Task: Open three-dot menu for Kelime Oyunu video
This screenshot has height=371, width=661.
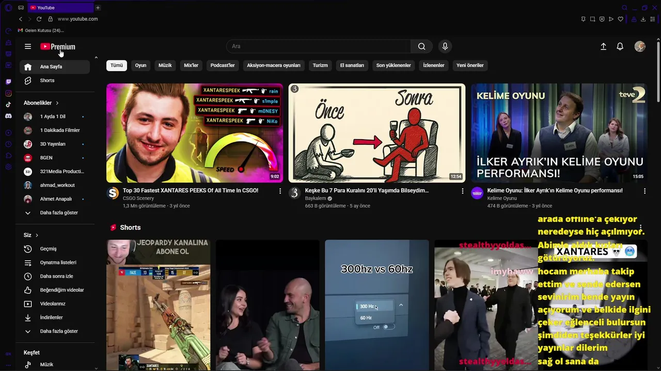Action: [x=644, y=191]
